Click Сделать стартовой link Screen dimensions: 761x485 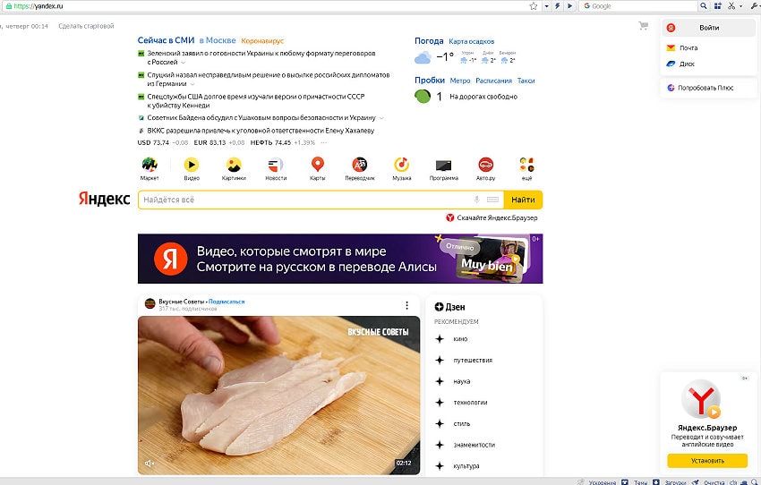pos(86,26)
